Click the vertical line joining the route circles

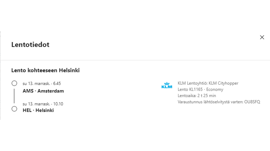coord(14,96)
